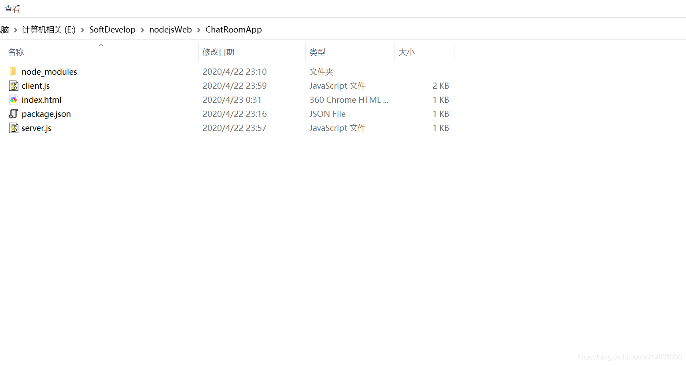The height and width of the screenshot is (365, 686).
Task: Expand chevron after 计算机相关 (E:)
Action: pos(82,30)
